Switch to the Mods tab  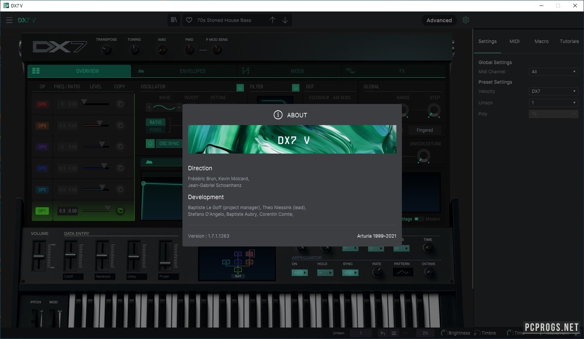289,71
